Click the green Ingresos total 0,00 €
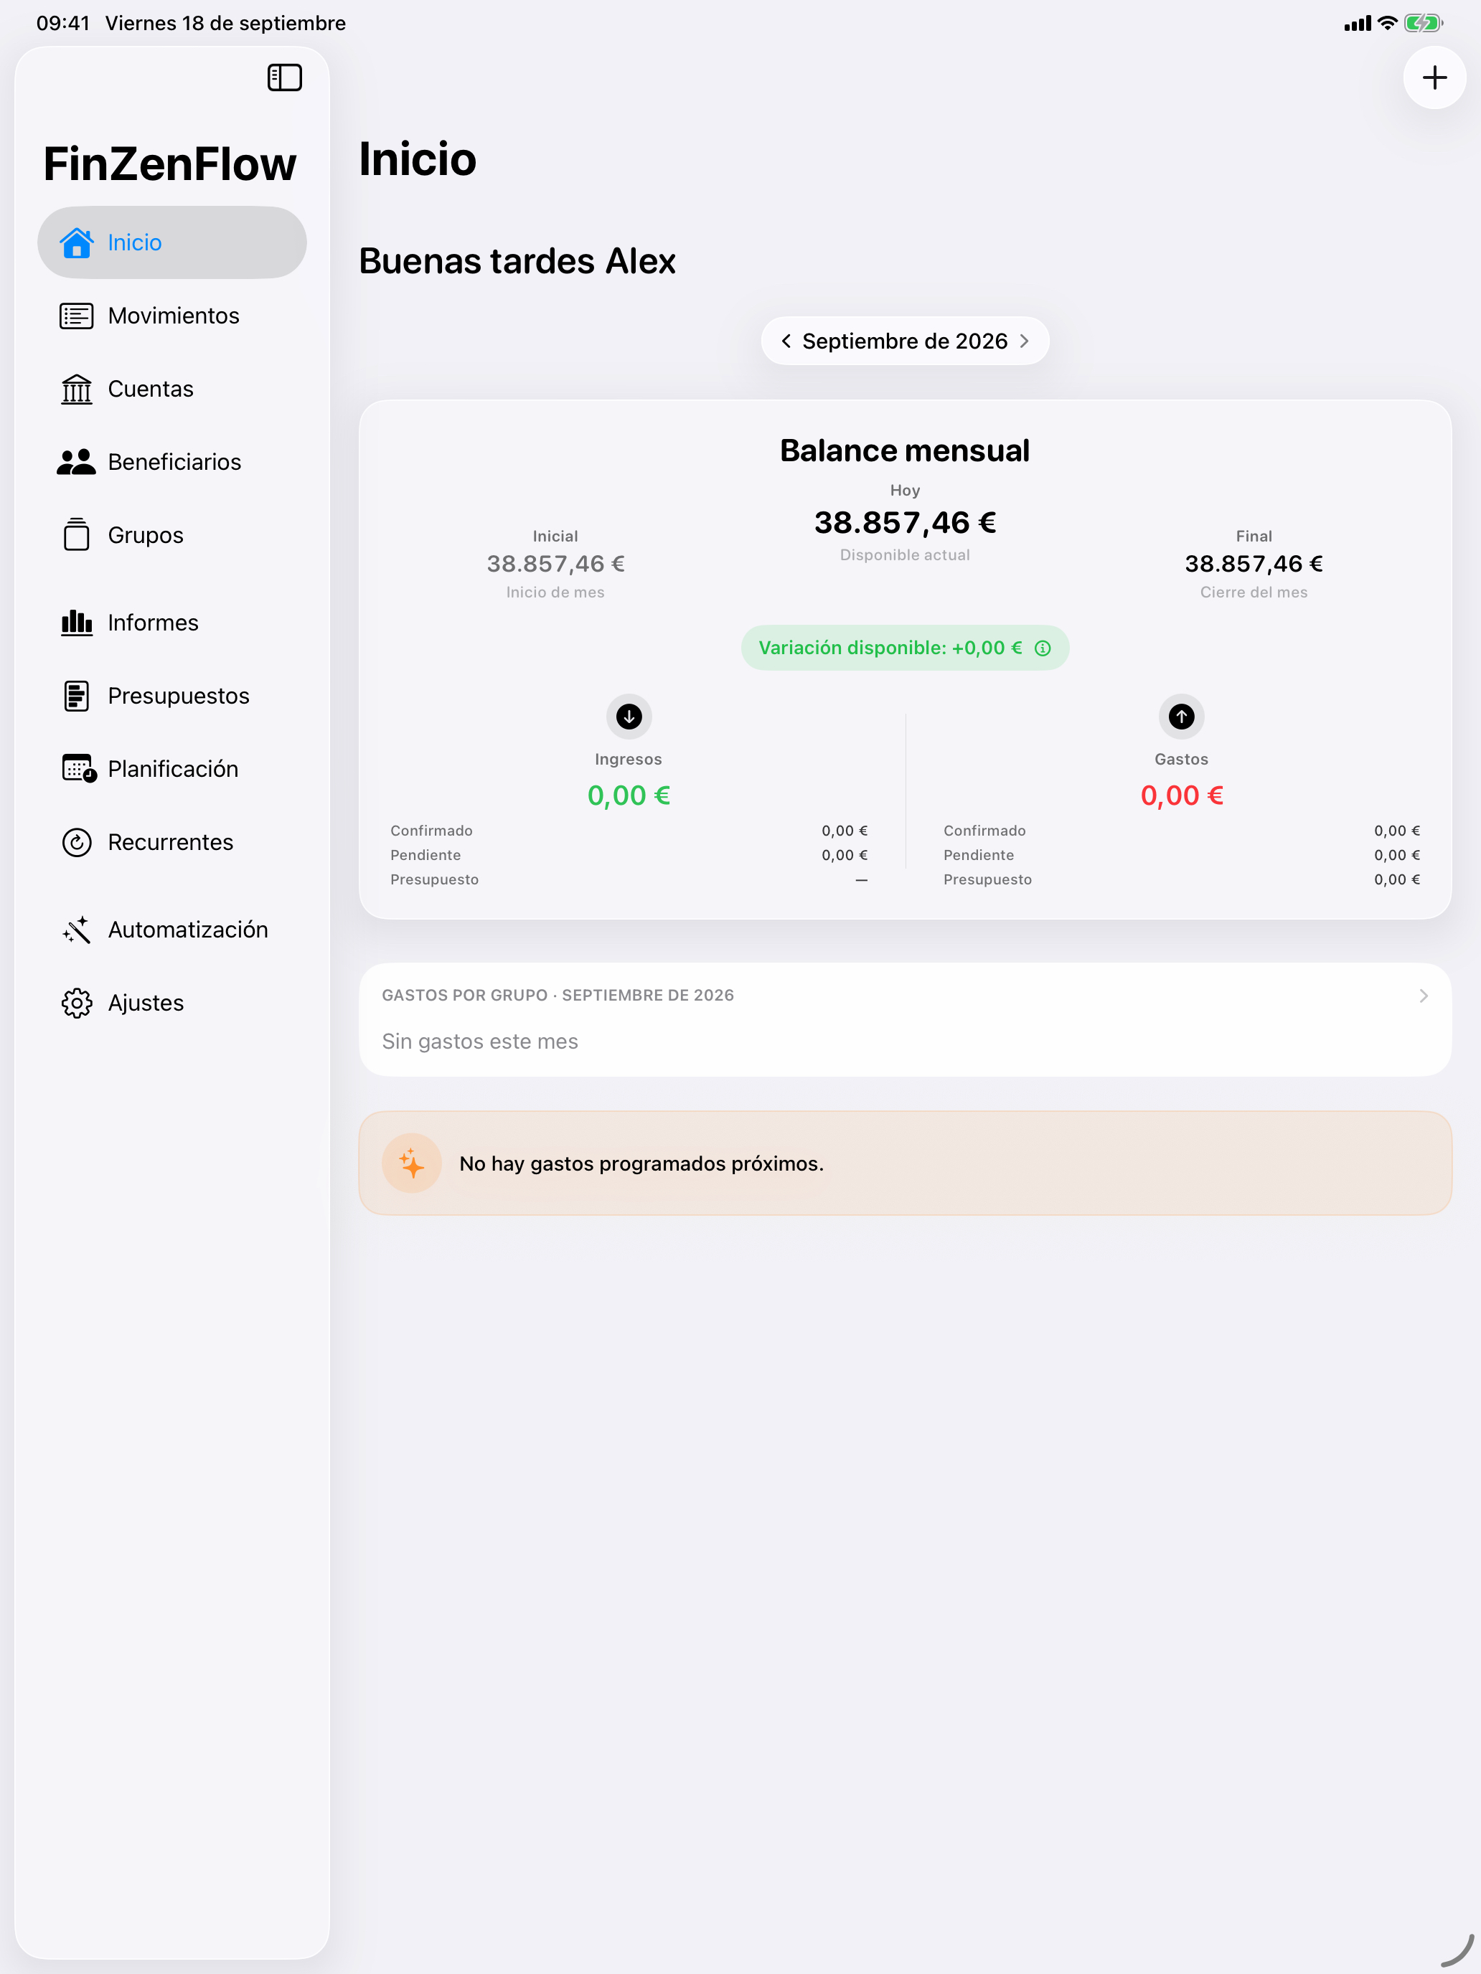Viewport: 1481px width, 1974px height. [629, 795]
